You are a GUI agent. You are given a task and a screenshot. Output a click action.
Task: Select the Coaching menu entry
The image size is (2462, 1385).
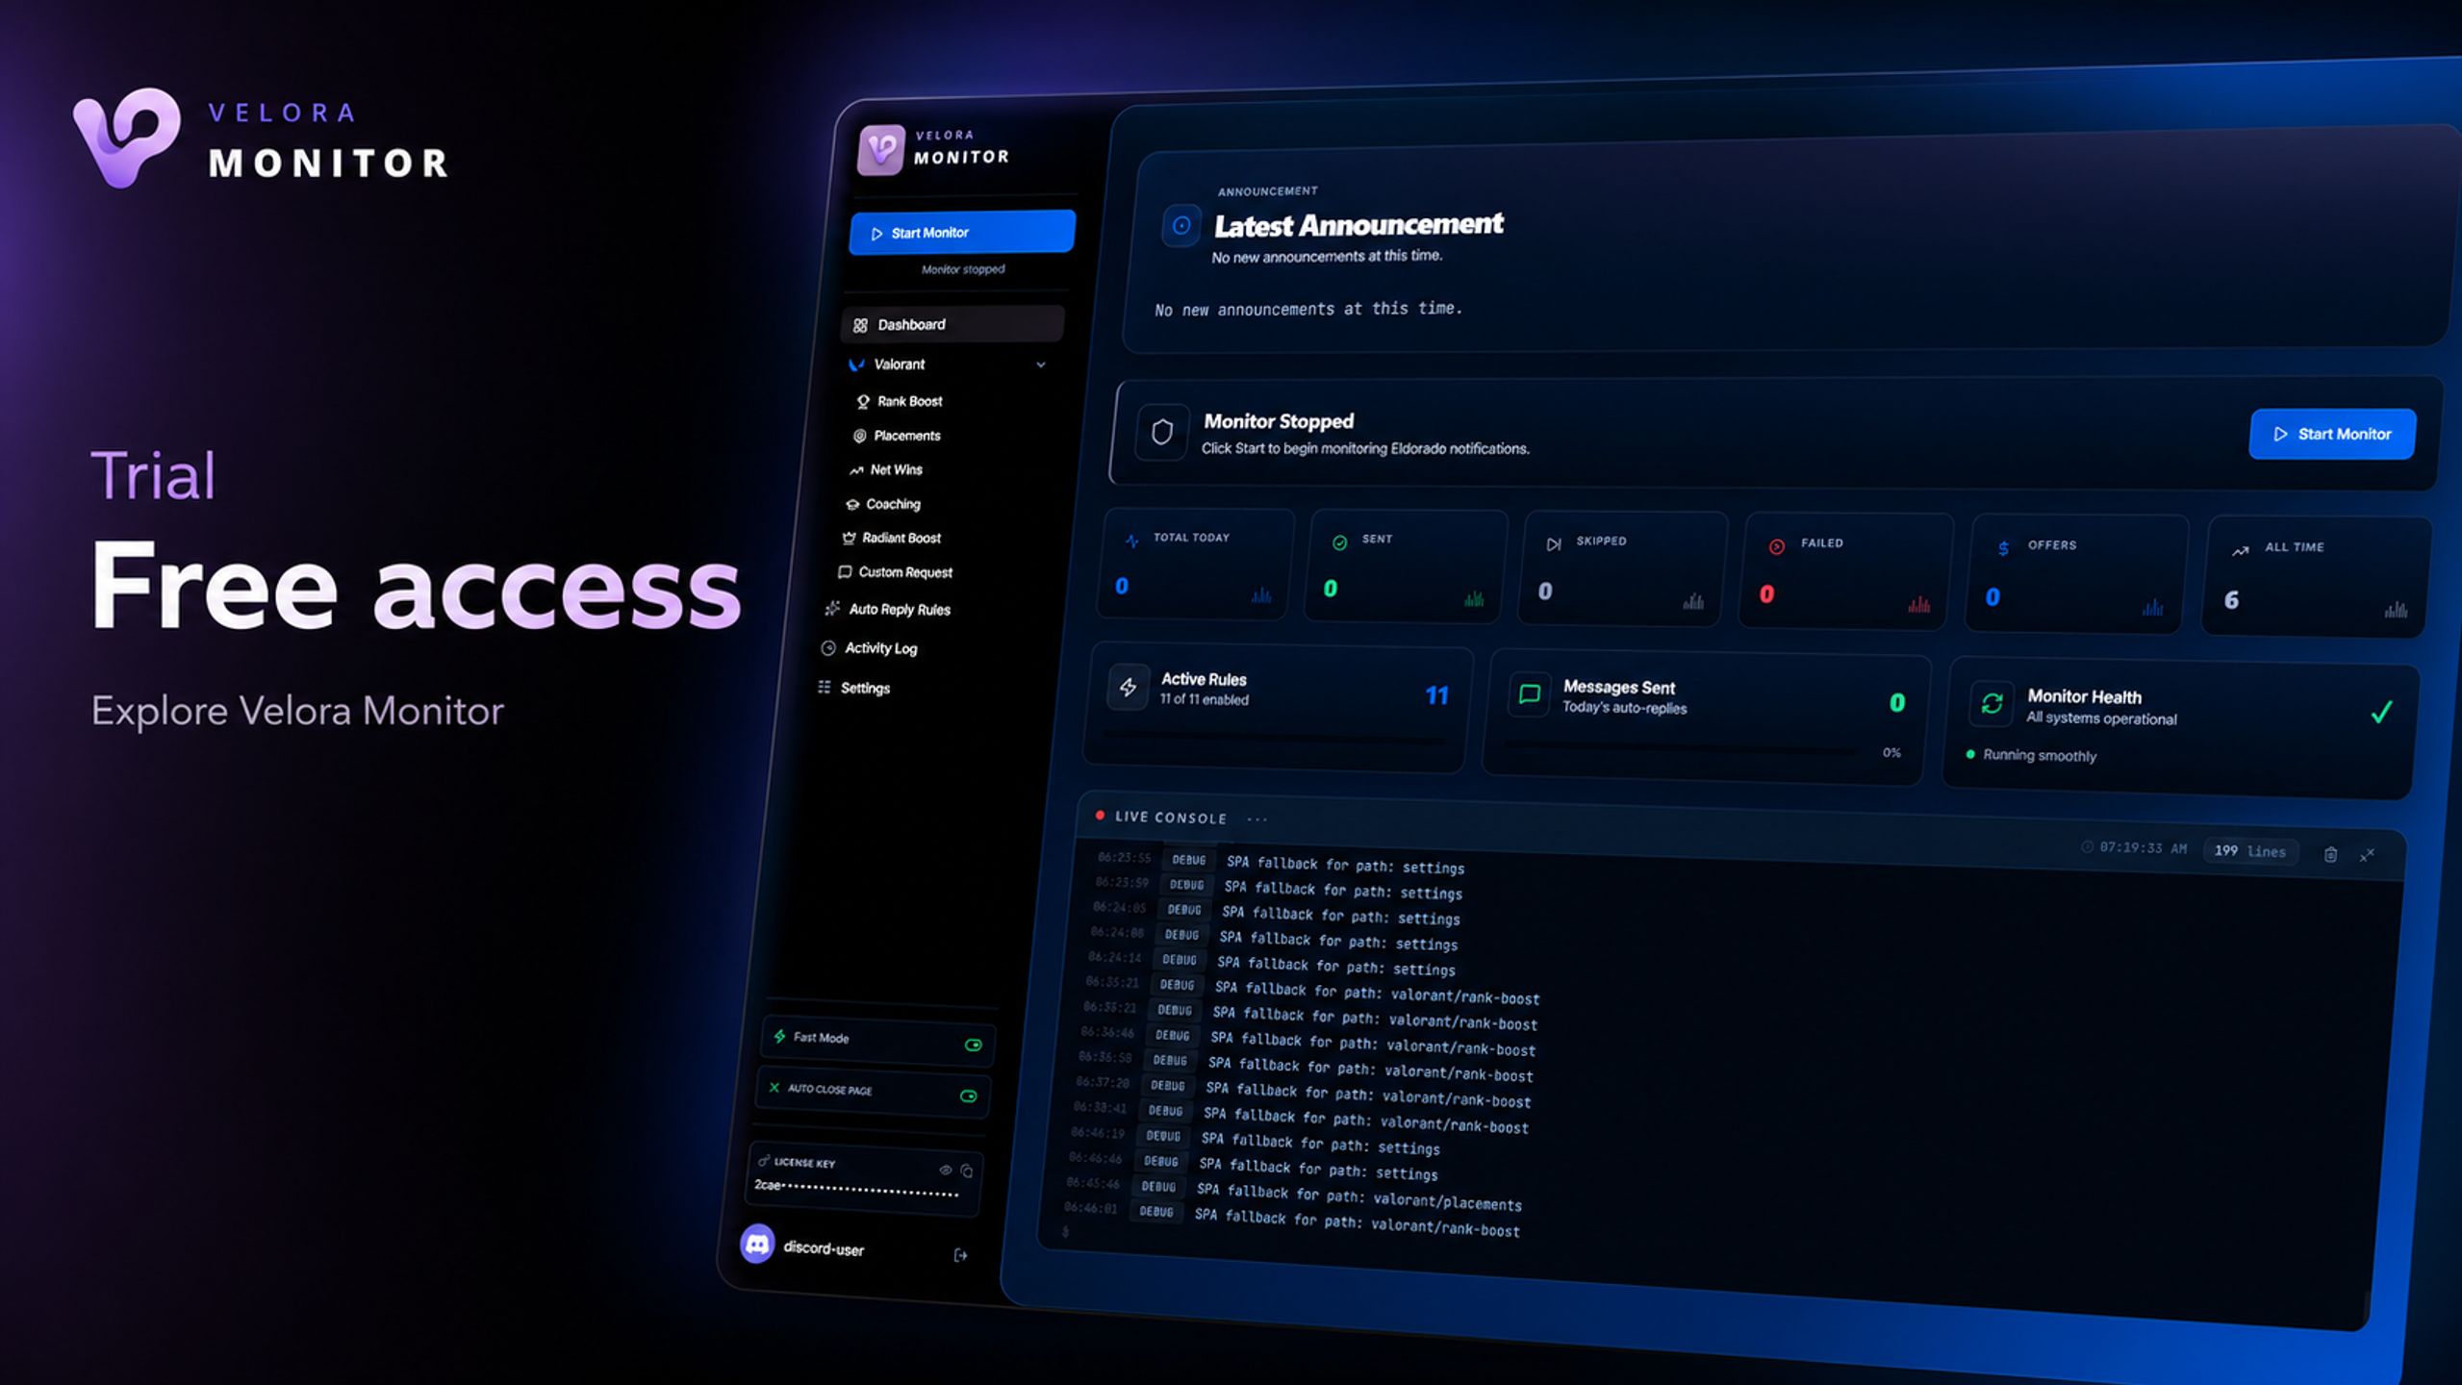[x=882, y=504]
